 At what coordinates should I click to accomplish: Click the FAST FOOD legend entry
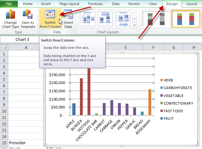click(172, 111)
